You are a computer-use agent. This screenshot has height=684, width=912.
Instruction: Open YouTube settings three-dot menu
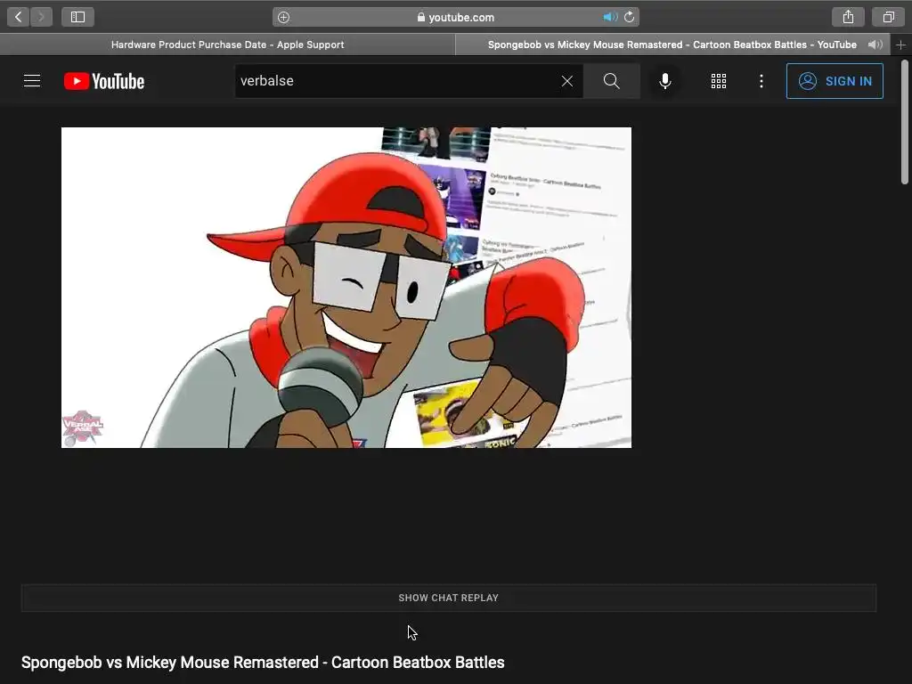pos(761,81)
